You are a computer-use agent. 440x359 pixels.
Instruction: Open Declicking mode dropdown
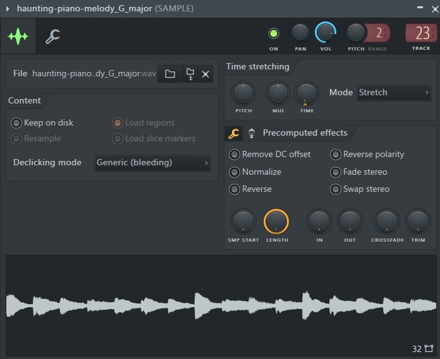(152, 163)
